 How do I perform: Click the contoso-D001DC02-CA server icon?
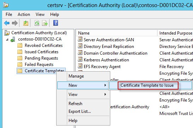pos(13,39)
